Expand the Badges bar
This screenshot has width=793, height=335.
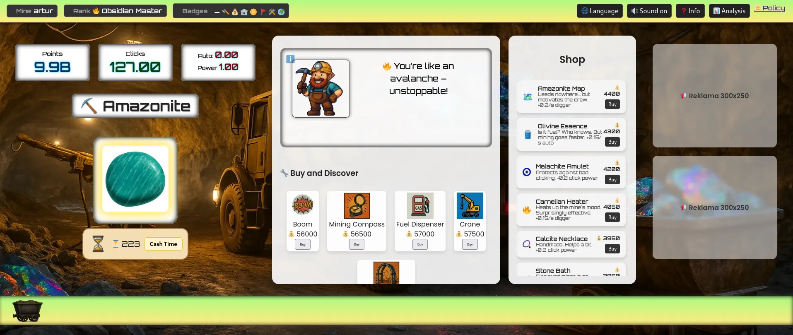pos(231,11)
